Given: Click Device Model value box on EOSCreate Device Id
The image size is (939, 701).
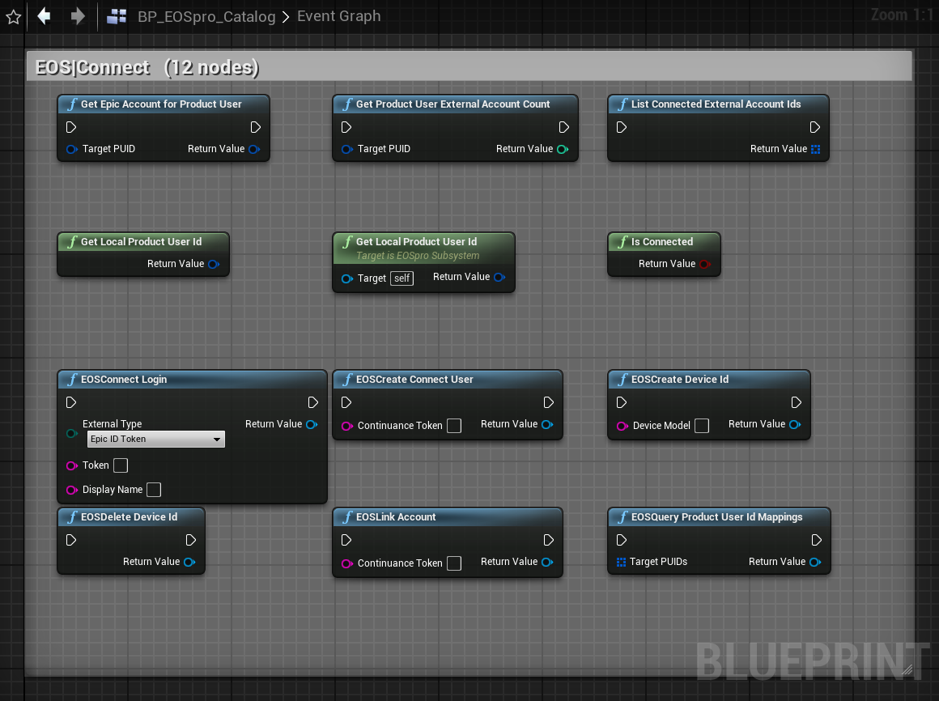Looking at the screenshot, I should coord(702,426).
